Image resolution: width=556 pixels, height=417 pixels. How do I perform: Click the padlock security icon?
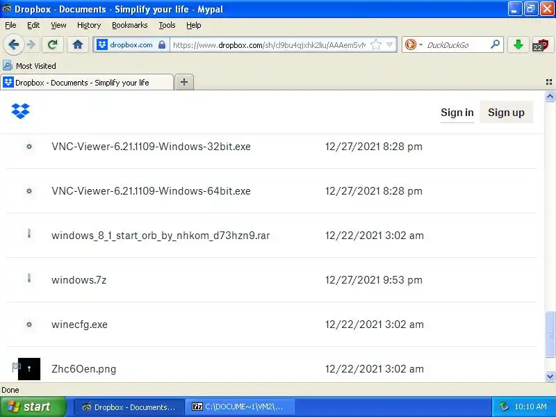click(162, 44)
